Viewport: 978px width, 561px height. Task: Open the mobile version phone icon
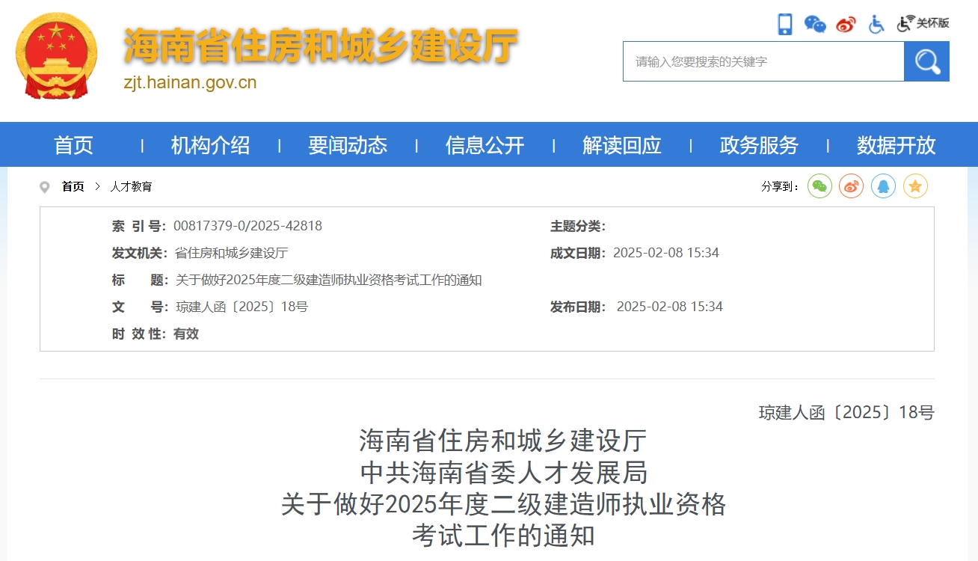[784, 24]
